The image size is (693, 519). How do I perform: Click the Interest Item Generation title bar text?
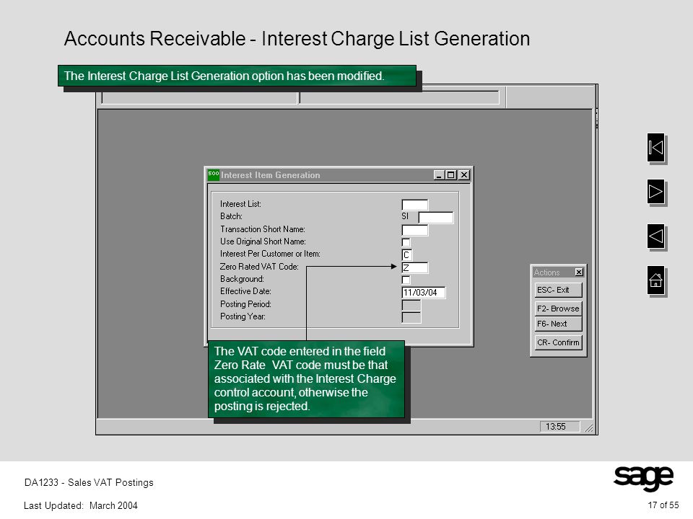(x=270, y=175)
